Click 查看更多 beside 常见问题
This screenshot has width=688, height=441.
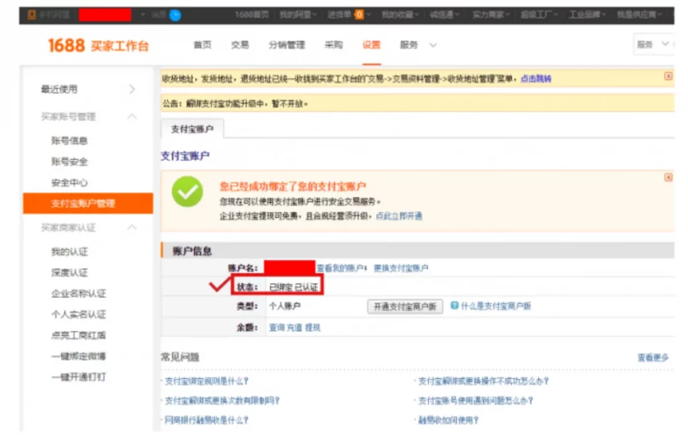point(653,358)
